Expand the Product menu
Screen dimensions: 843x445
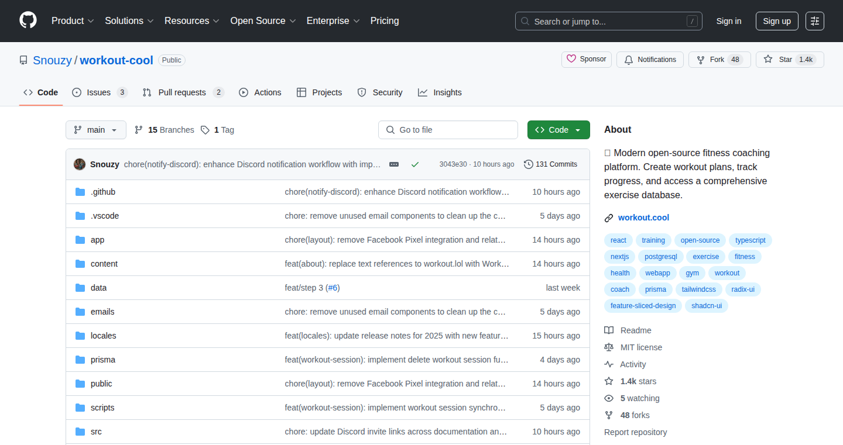pyautogui.click(x=73, y=21)
